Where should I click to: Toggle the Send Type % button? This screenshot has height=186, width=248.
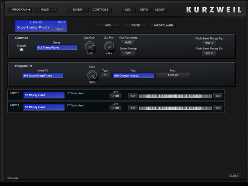pos(105,75)
